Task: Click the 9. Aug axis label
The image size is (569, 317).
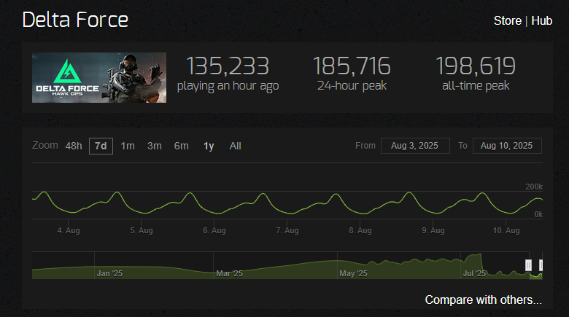Action: coord(433,230)
